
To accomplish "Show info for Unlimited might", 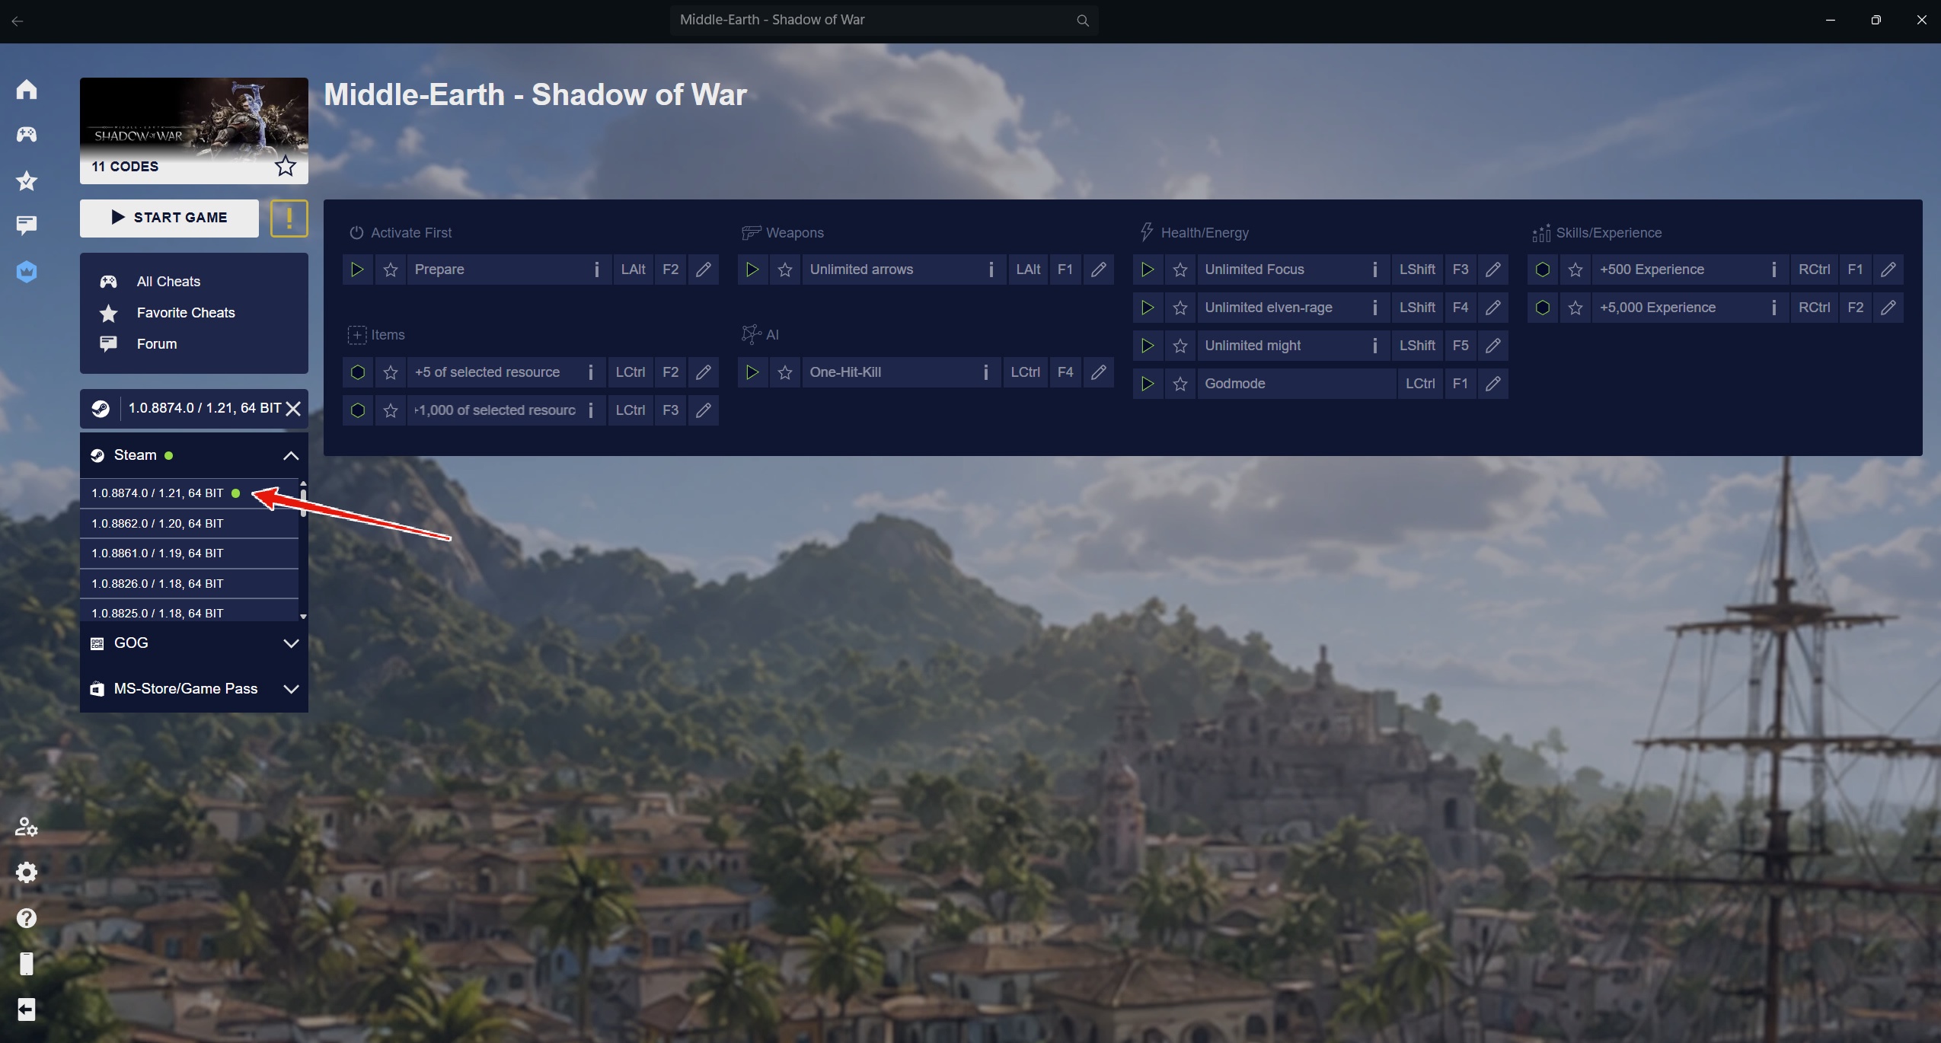I will point(1375,346).
